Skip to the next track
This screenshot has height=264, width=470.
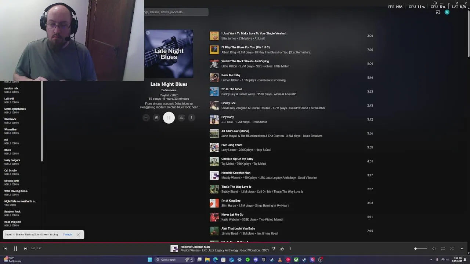point(25,249)
